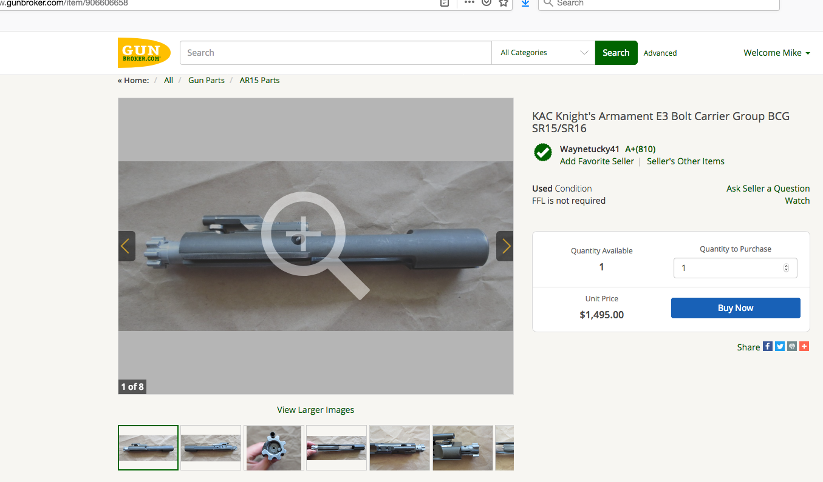Click the listing title KAC Knight's Armament text
The width and height of the screenshot is (823, 482).
pyautogui.click(x=661, y=122)
